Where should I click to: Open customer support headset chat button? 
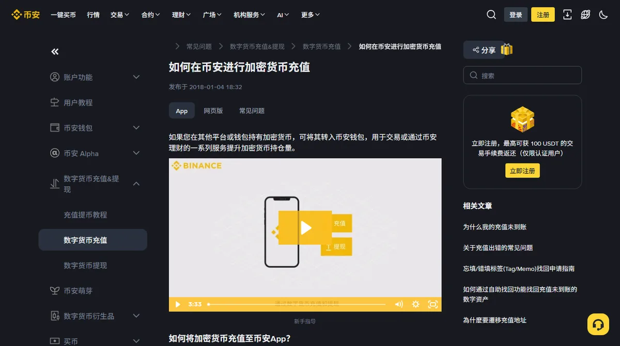click(598, 324)
